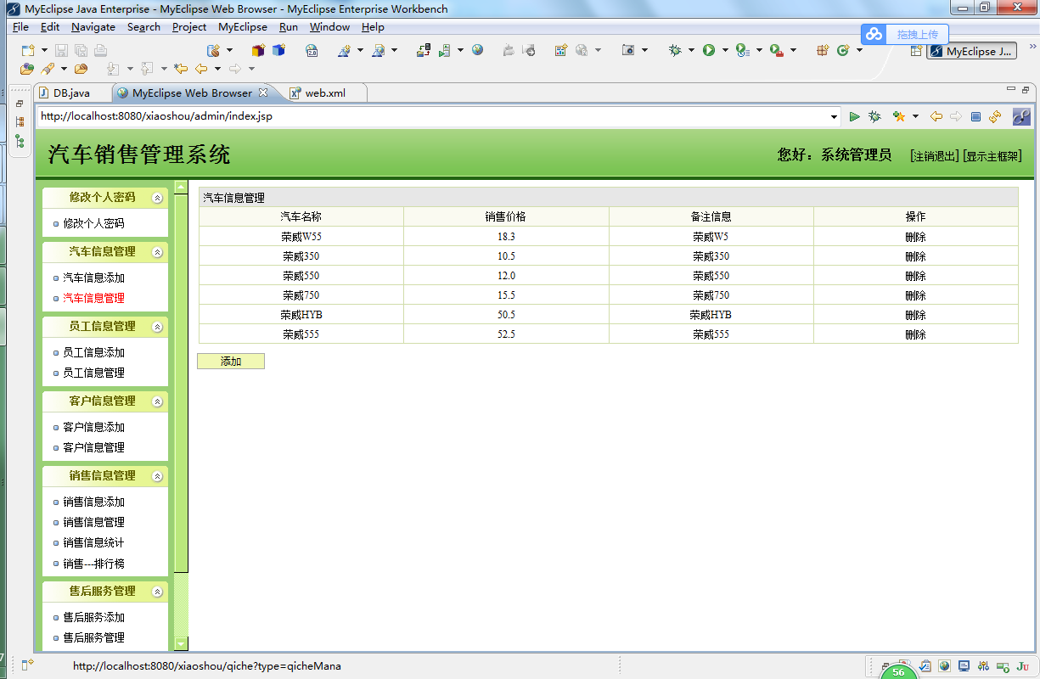Close the MyEclipse Web Browser tab
This screenshot has width=1040, height=679.
point(263,93)
